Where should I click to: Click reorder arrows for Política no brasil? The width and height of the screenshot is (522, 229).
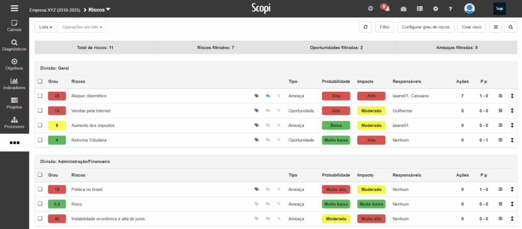click(512, 189)
